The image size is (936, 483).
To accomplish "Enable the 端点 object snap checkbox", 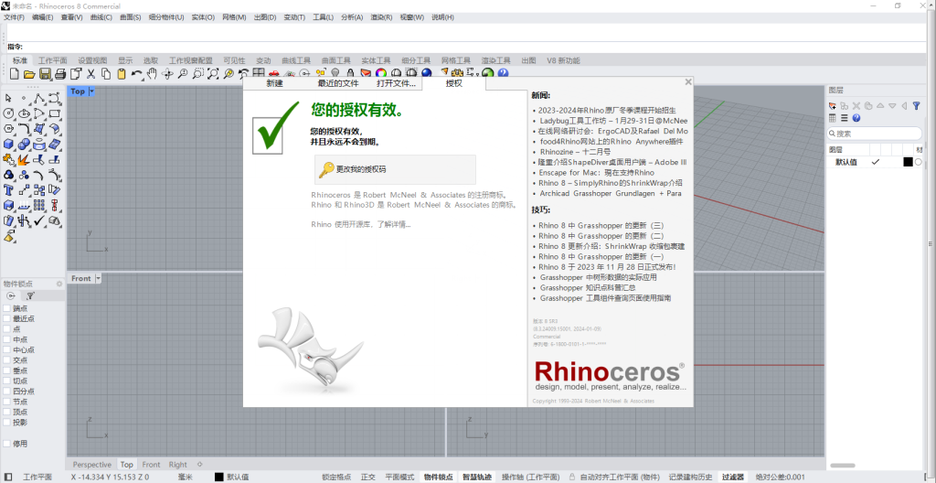I will point(7,308).
